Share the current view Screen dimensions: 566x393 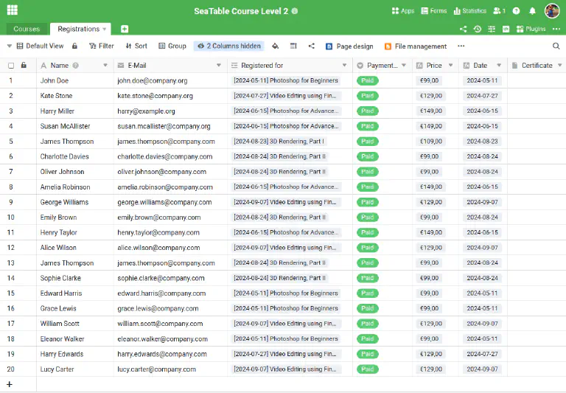pyautogui.click(x=311, y=46)
